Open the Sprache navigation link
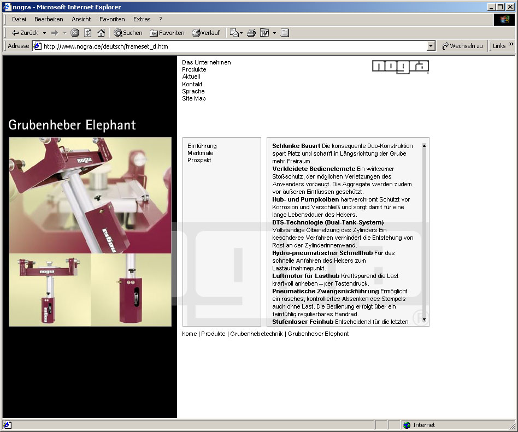Viewport: 518px width, 432px height. coord(193,92)
